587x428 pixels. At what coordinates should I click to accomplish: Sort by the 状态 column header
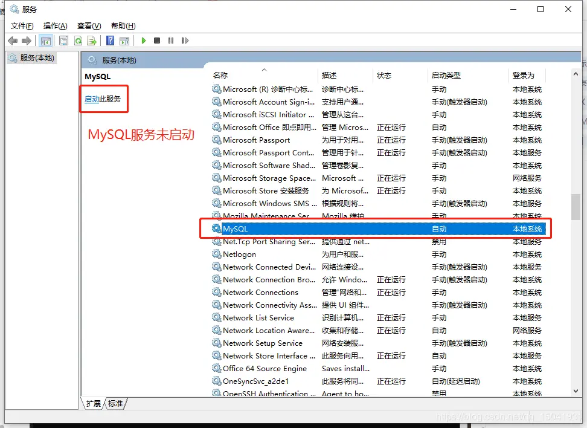pyautogui.click(x=384, y=76)
